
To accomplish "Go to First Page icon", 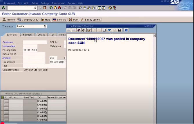I will pyautogui.click(x=81, y=8).
